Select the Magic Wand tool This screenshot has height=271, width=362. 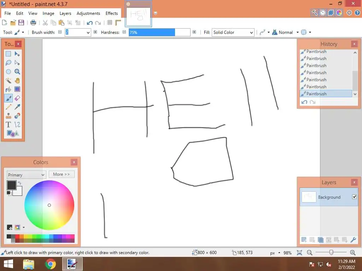coord(8,80)
